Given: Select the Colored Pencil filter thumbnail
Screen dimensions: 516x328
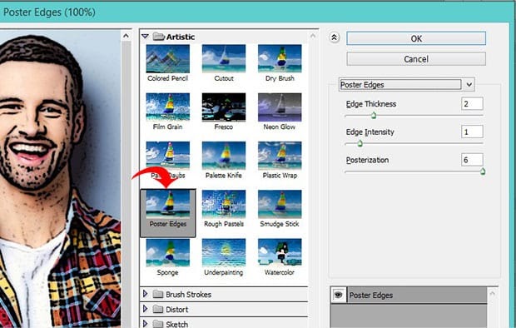Looking at the screenshot, I should point(168,59).
